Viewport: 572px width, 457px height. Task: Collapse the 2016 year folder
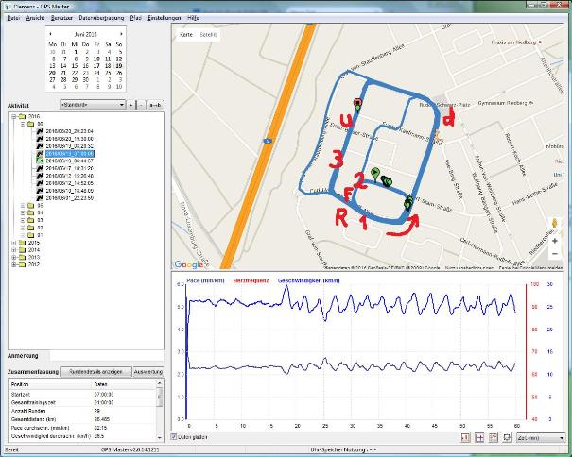click(14, 117)
